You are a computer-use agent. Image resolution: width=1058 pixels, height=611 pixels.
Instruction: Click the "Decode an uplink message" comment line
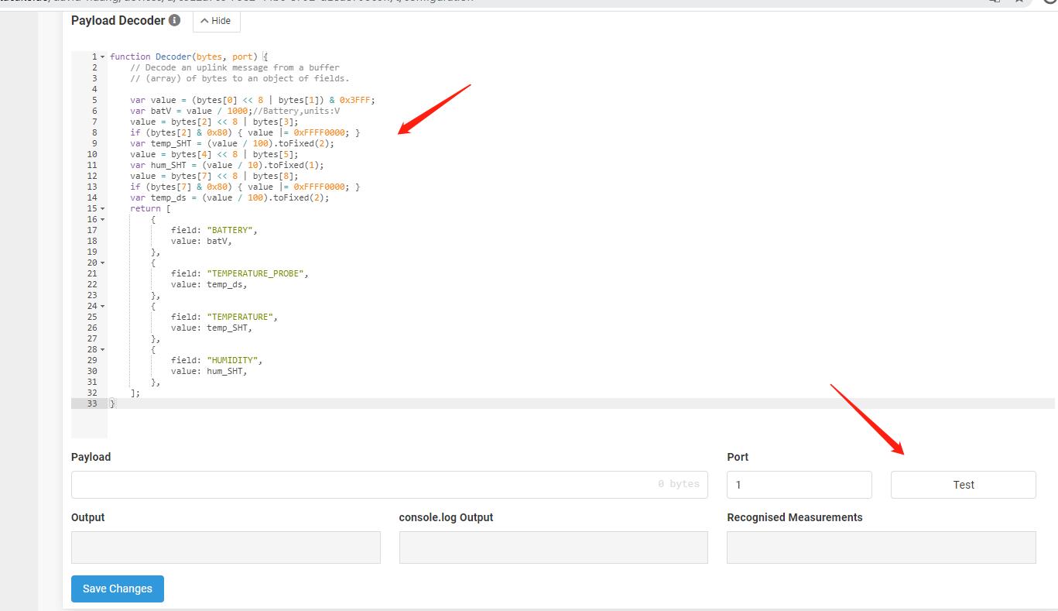(235, 67)
